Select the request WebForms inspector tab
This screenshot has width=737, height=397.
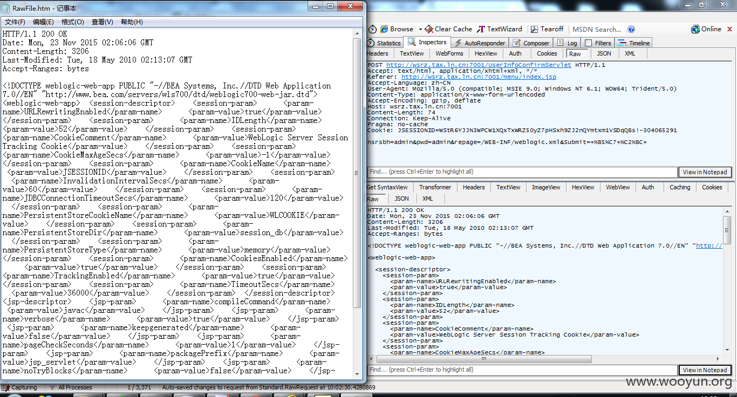click(449, 53)
